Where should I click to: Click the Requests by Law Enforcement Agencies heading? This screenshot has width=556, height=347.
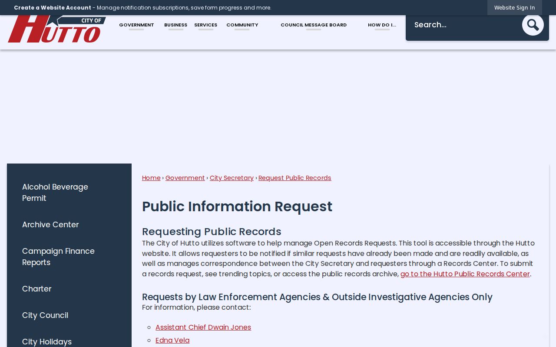(317, 297)
